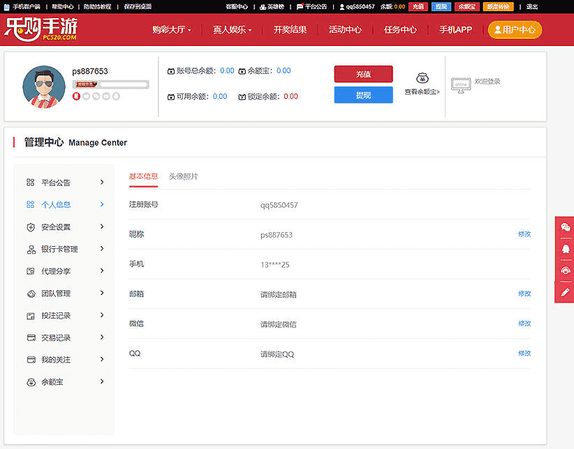Click the notification bell in right floating bar
The width and height of the screenshot is (574, 449).
point(565,248)
